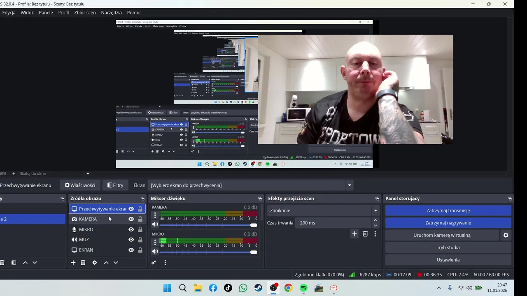Mute the MIKRO audio channel

155,252
